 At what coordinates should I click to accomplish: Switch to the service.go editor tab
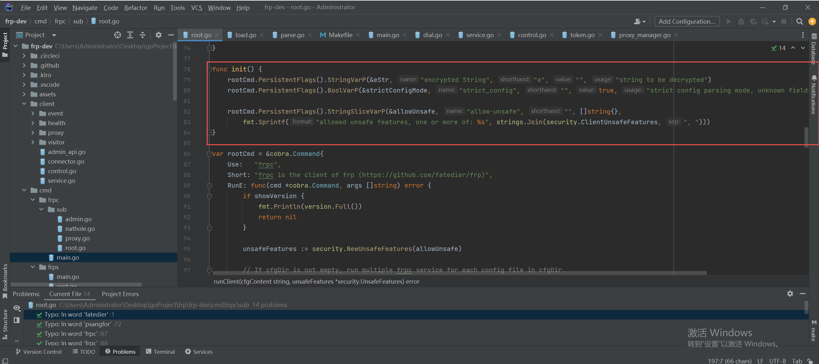click(479, 35)
